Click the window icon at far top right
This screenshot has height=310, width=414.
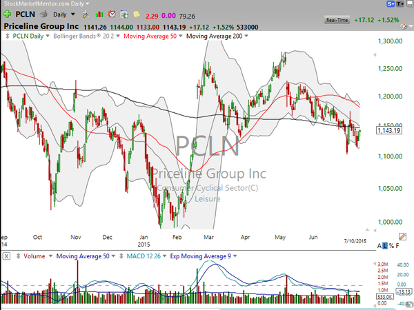click(x=410, y=3)
